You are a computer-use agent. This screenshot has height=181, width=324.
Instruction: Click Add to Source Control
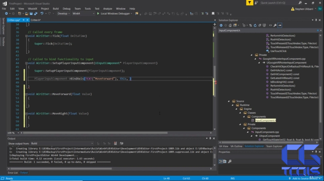tap(305, 179)
